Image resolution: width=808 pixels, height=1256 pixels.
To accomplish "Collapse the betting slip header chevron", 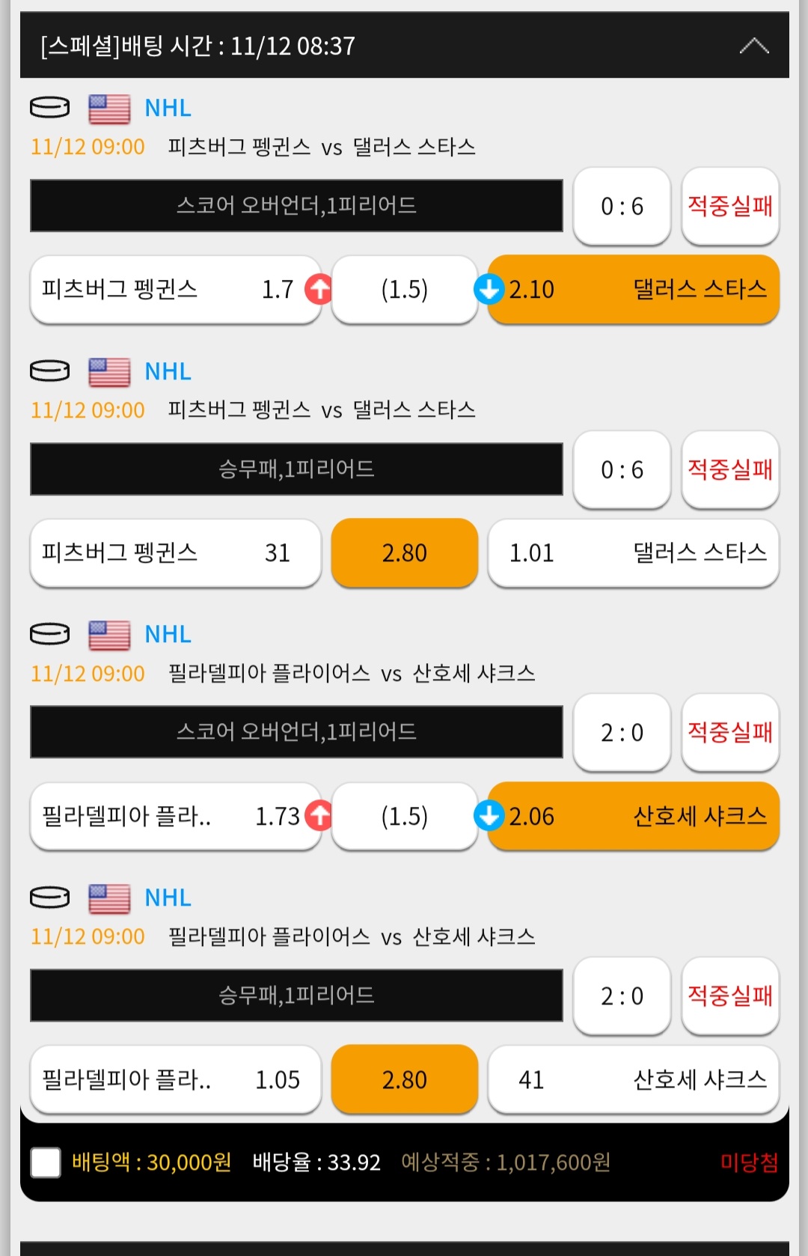I will pos(753,46).
